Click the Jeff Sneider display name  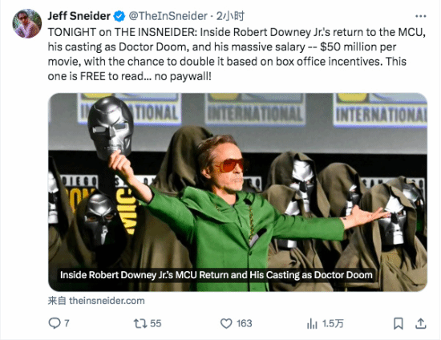[x=79, y=16]
